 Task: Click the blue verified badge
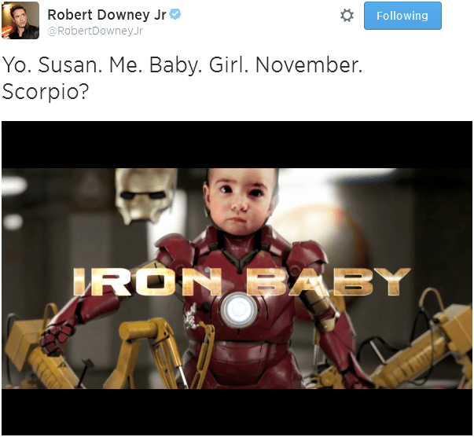pos(175,14)
